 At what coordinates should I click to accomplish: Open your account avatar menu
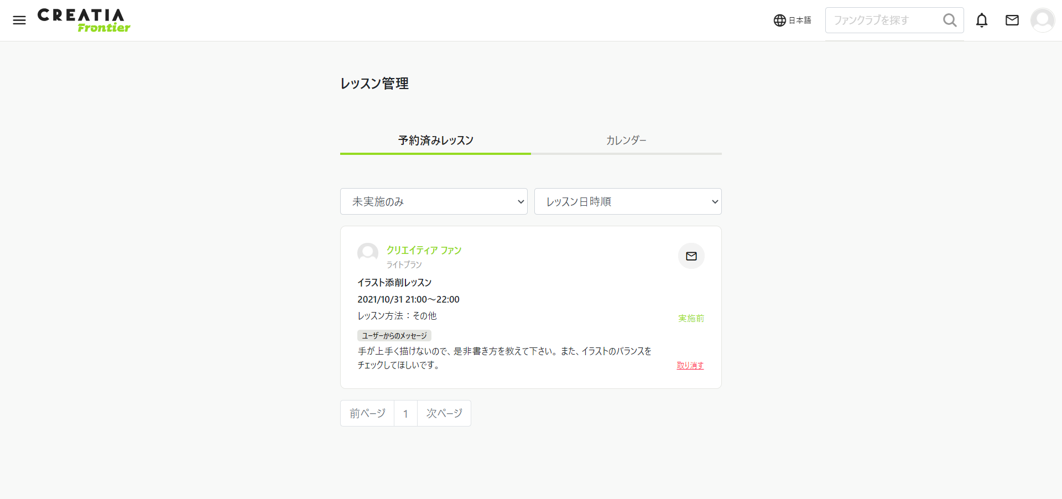(1043, 20)
